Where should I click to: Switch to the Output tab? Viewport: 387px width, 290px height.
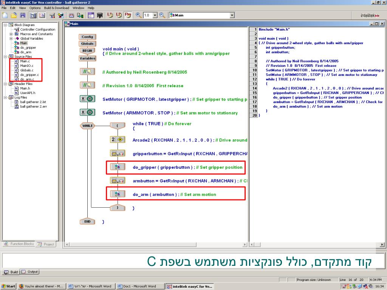click(x=29, y=272)
